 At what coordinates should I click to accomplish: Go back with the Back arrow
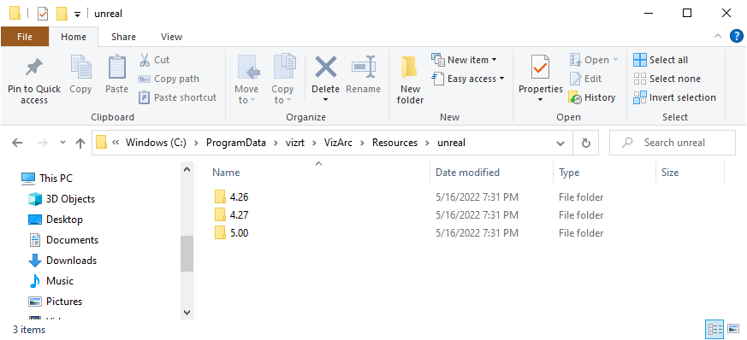(17, 143)
